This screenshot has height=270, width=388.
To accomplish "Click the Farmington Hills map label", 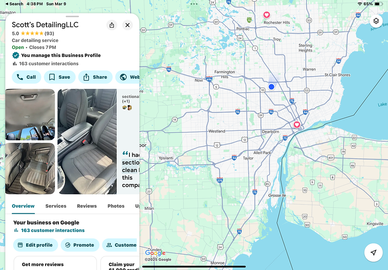I will [224, 74].
